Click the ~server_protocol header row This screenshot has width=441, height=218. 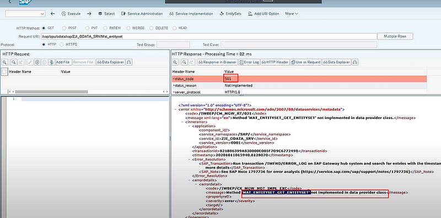[x=299, y=92]
